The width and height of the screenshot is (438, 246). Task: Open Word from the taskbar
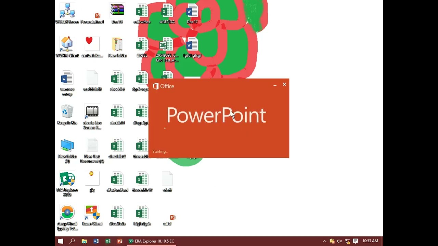click(96, 241)
